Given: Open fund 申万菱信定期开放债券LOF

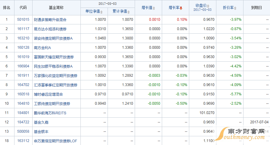Looking at the screenshot, I should click(x=55, y=141).
